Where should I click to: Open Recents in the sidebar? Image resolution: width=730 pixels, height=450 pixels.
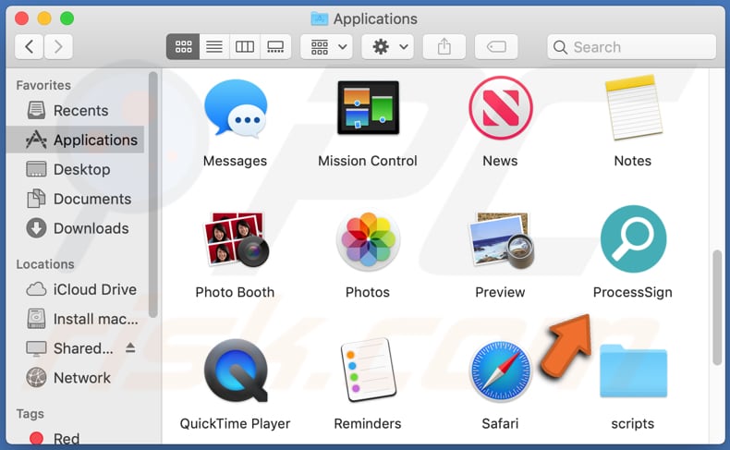click(x=76, y=110)
